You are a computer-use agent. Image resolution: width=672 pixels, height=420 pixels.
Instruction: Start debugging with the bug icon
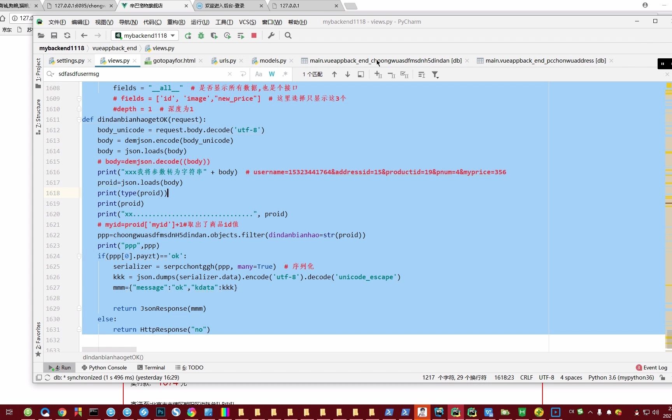click(x=201, y=36)
